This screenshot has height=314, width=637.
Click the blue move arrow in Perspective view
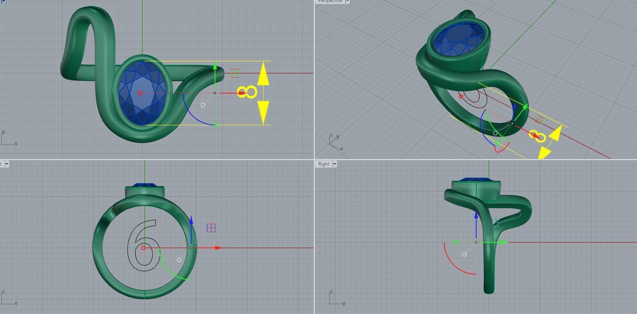[514, 112]
